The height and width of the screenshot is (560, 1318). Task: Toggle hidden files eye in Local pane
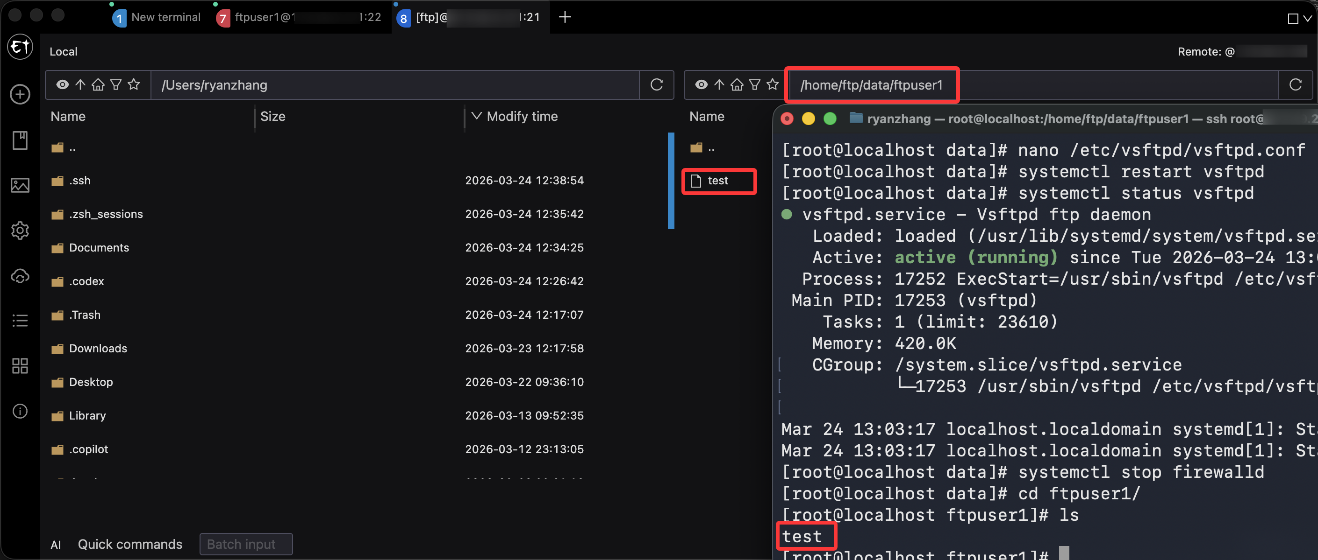click(63, 84)
